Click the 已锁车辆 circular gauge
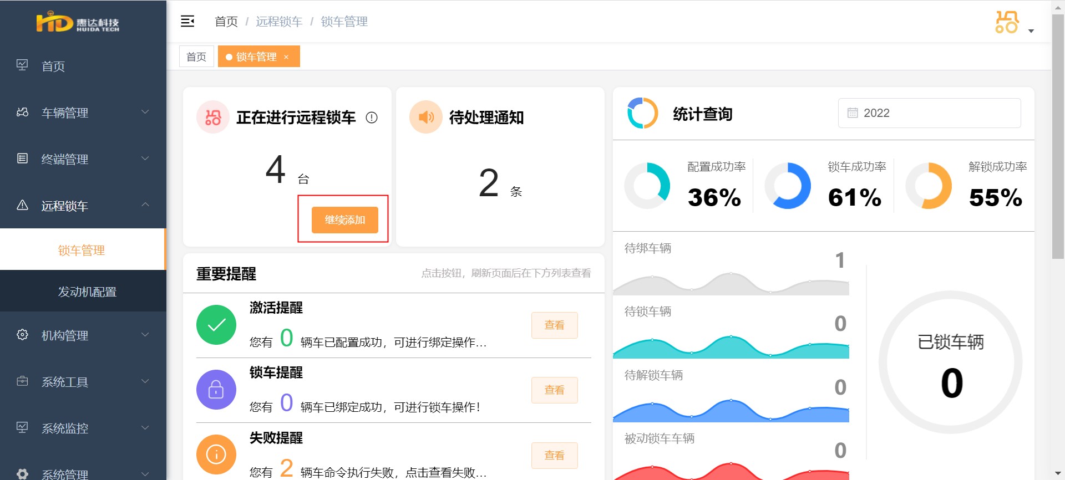The height and width of the screenshot is (480, 1065). [x=950, y=362]
